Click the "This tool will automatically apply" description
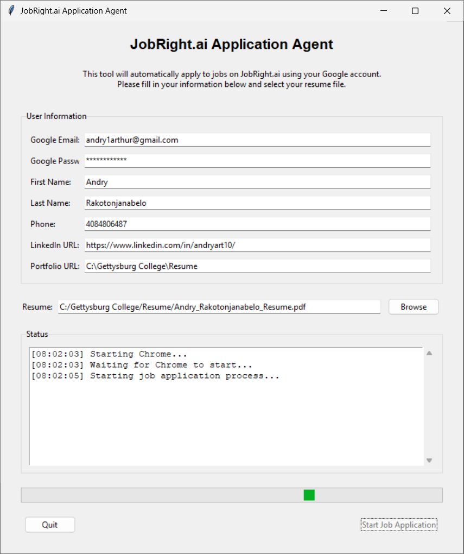This screenshot has width=464, height=554. pyautogui.click(x=232, y=79)
